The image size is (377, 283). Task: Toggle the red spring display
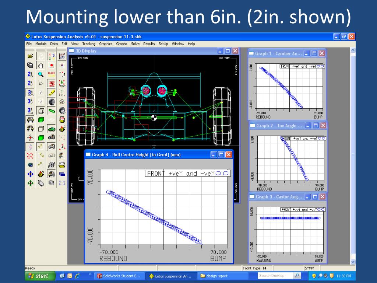[x=52, y=83]
